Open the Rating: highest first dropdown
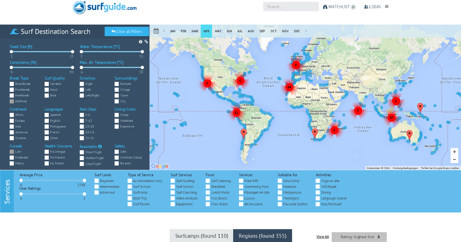Viewport: 461px width, 242px height. tap(359, 237)
